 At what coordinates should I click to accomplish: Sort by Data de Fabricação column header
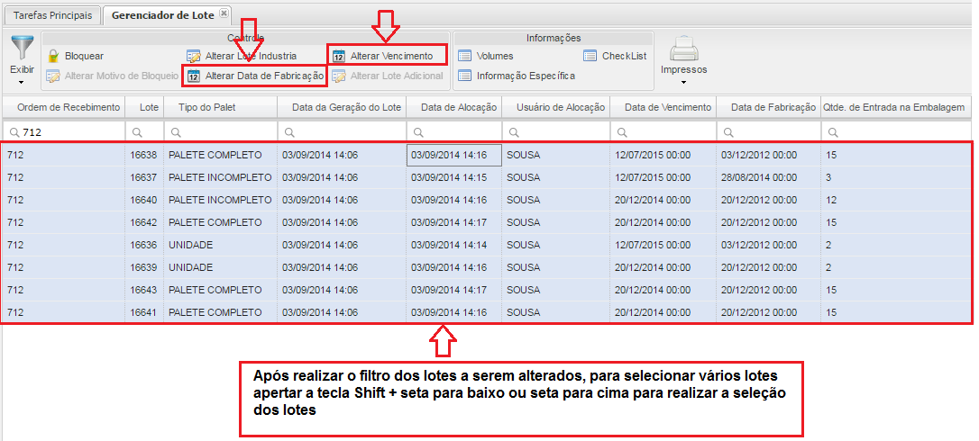pos(769,107)
